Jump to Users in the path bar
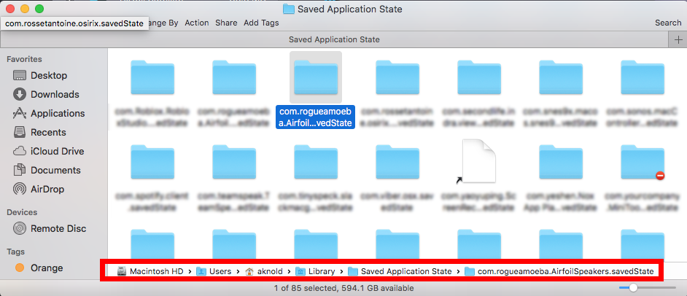Viewport: 687px width, 296px height. [x=214, y=271]
